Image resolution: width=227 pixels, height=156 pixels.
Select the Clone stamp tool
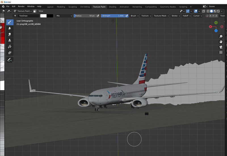coord(10,40)
